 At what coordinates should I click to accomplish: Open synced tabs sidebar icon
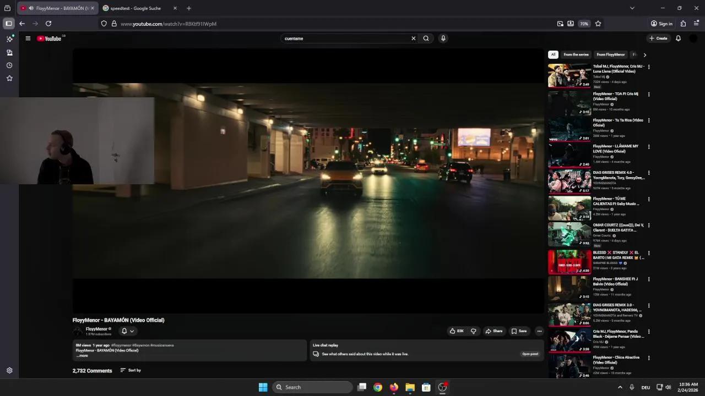9,52
